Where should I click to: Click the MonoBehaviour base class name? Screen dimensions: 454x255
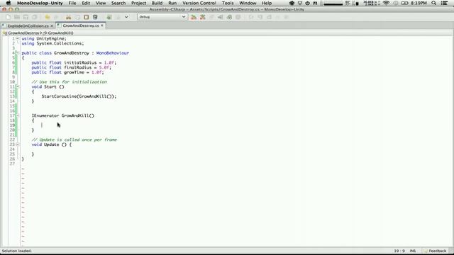tap(113, 53)
